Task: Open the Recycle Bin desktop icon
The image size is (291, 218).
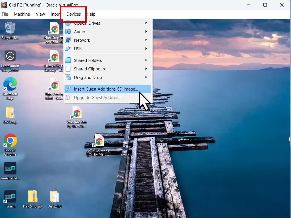Action: click(x=10, y=28)
